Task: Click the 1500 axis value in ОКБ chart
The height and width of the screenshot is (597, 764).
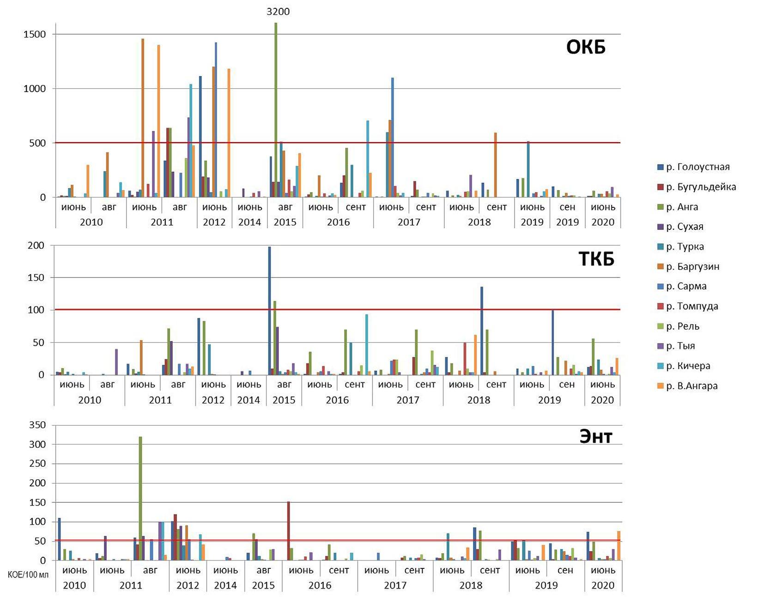Action: point(35,34)
